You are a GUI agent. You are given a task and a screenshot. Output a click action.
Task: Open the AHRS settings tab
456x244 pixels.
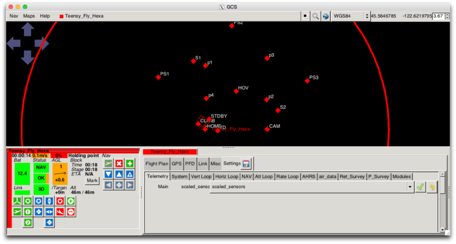pos(308,176)
